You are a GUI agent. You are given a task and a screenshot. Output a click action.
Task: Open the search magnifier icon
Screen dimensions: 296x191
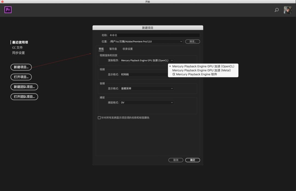[277, 10]
